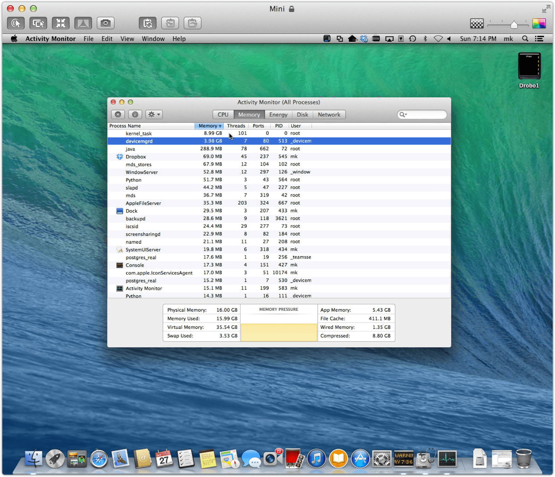
Task: Switch to the Network tab
Action: pyautogui.click(x=329, y=115)
